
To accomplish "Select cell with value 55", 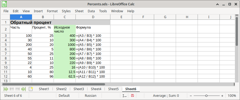I will pyautogui.click(x=21, y=58).
